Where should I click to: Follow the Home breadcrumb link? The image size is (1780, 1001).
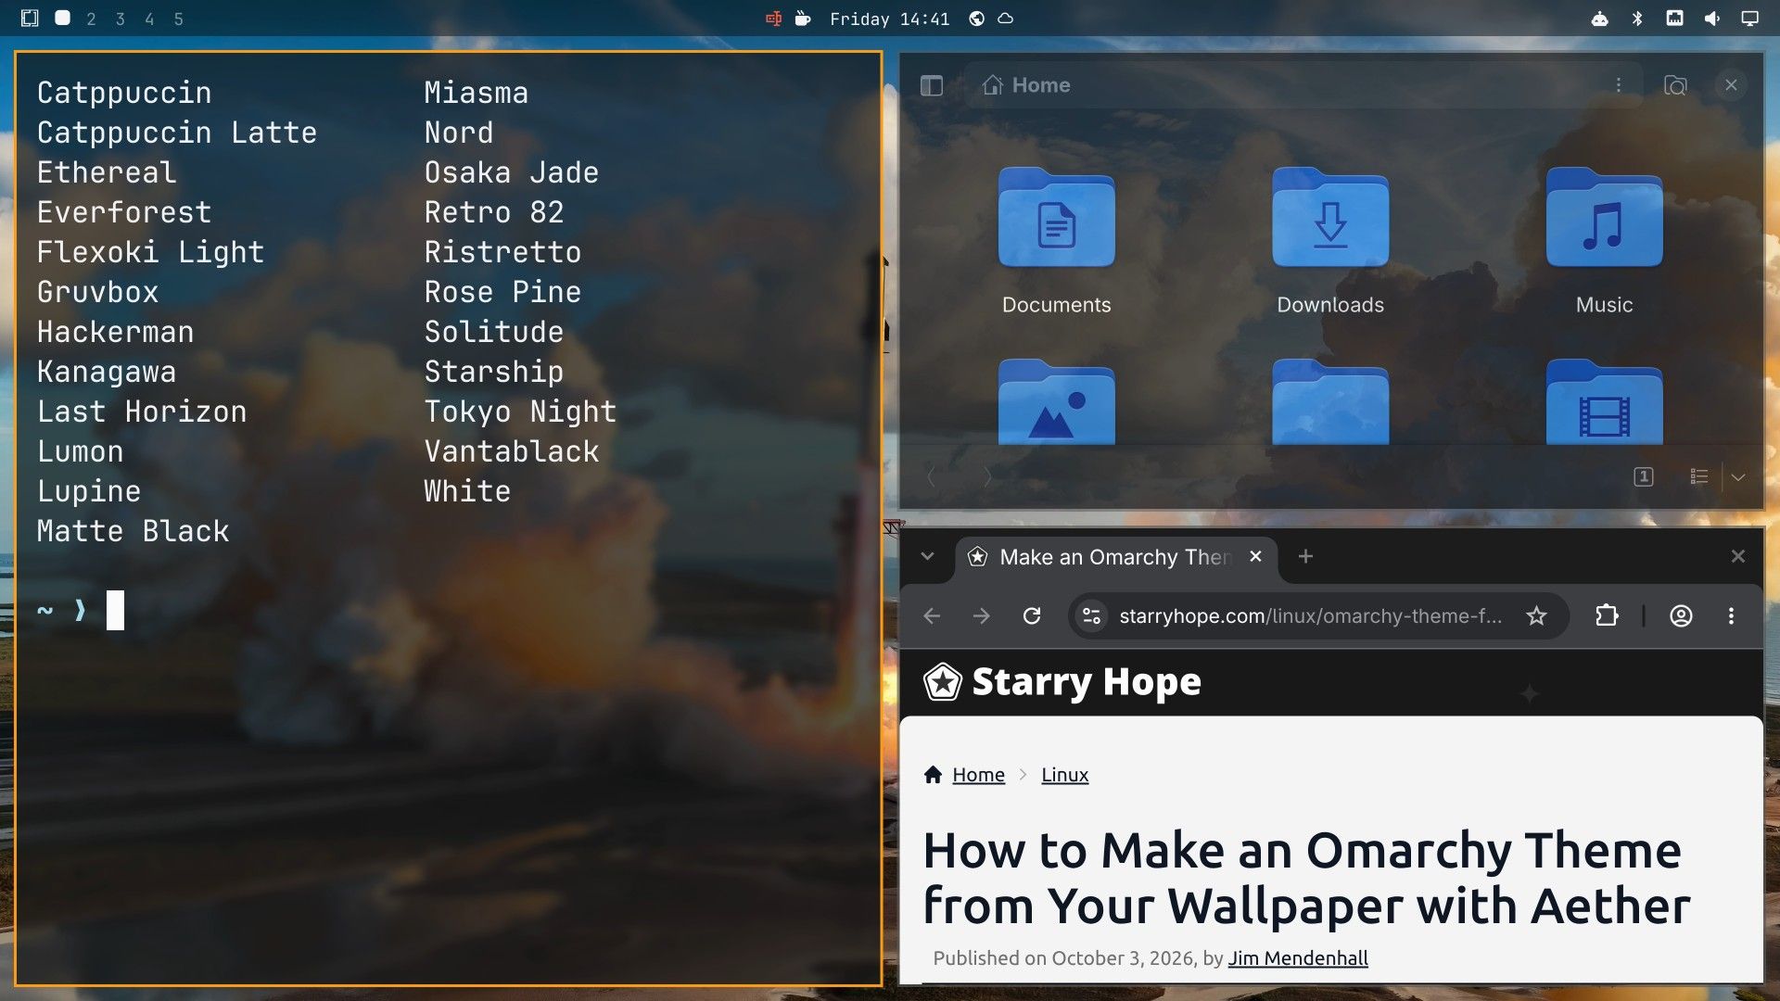click(978, 775)
